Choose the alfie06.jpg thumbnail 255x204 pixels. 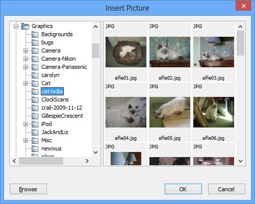pyautogui.click(x=214, y=112)
